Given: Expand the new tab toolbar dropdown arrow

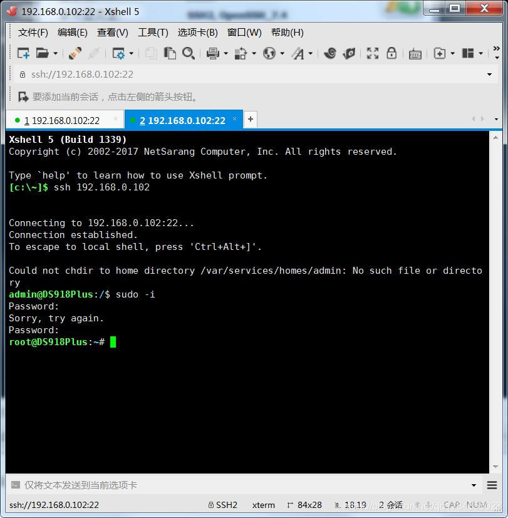Looking at the screenshot, I should pyautogui.click(x=452, y=53).
